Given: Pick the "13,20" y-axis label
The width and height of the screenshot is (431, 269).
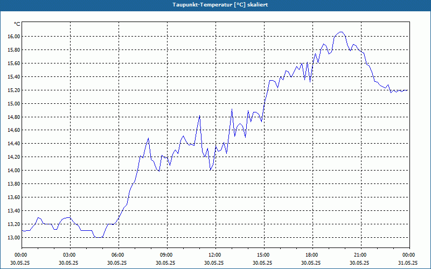Looking at the screenshot, I should [13, 224].
